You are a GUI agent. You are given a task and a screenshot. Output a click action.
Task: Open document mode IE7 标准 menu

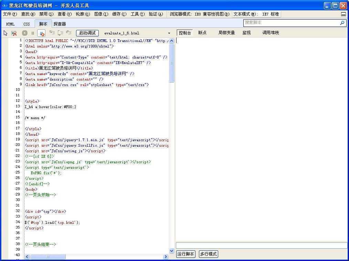(256, 14)
